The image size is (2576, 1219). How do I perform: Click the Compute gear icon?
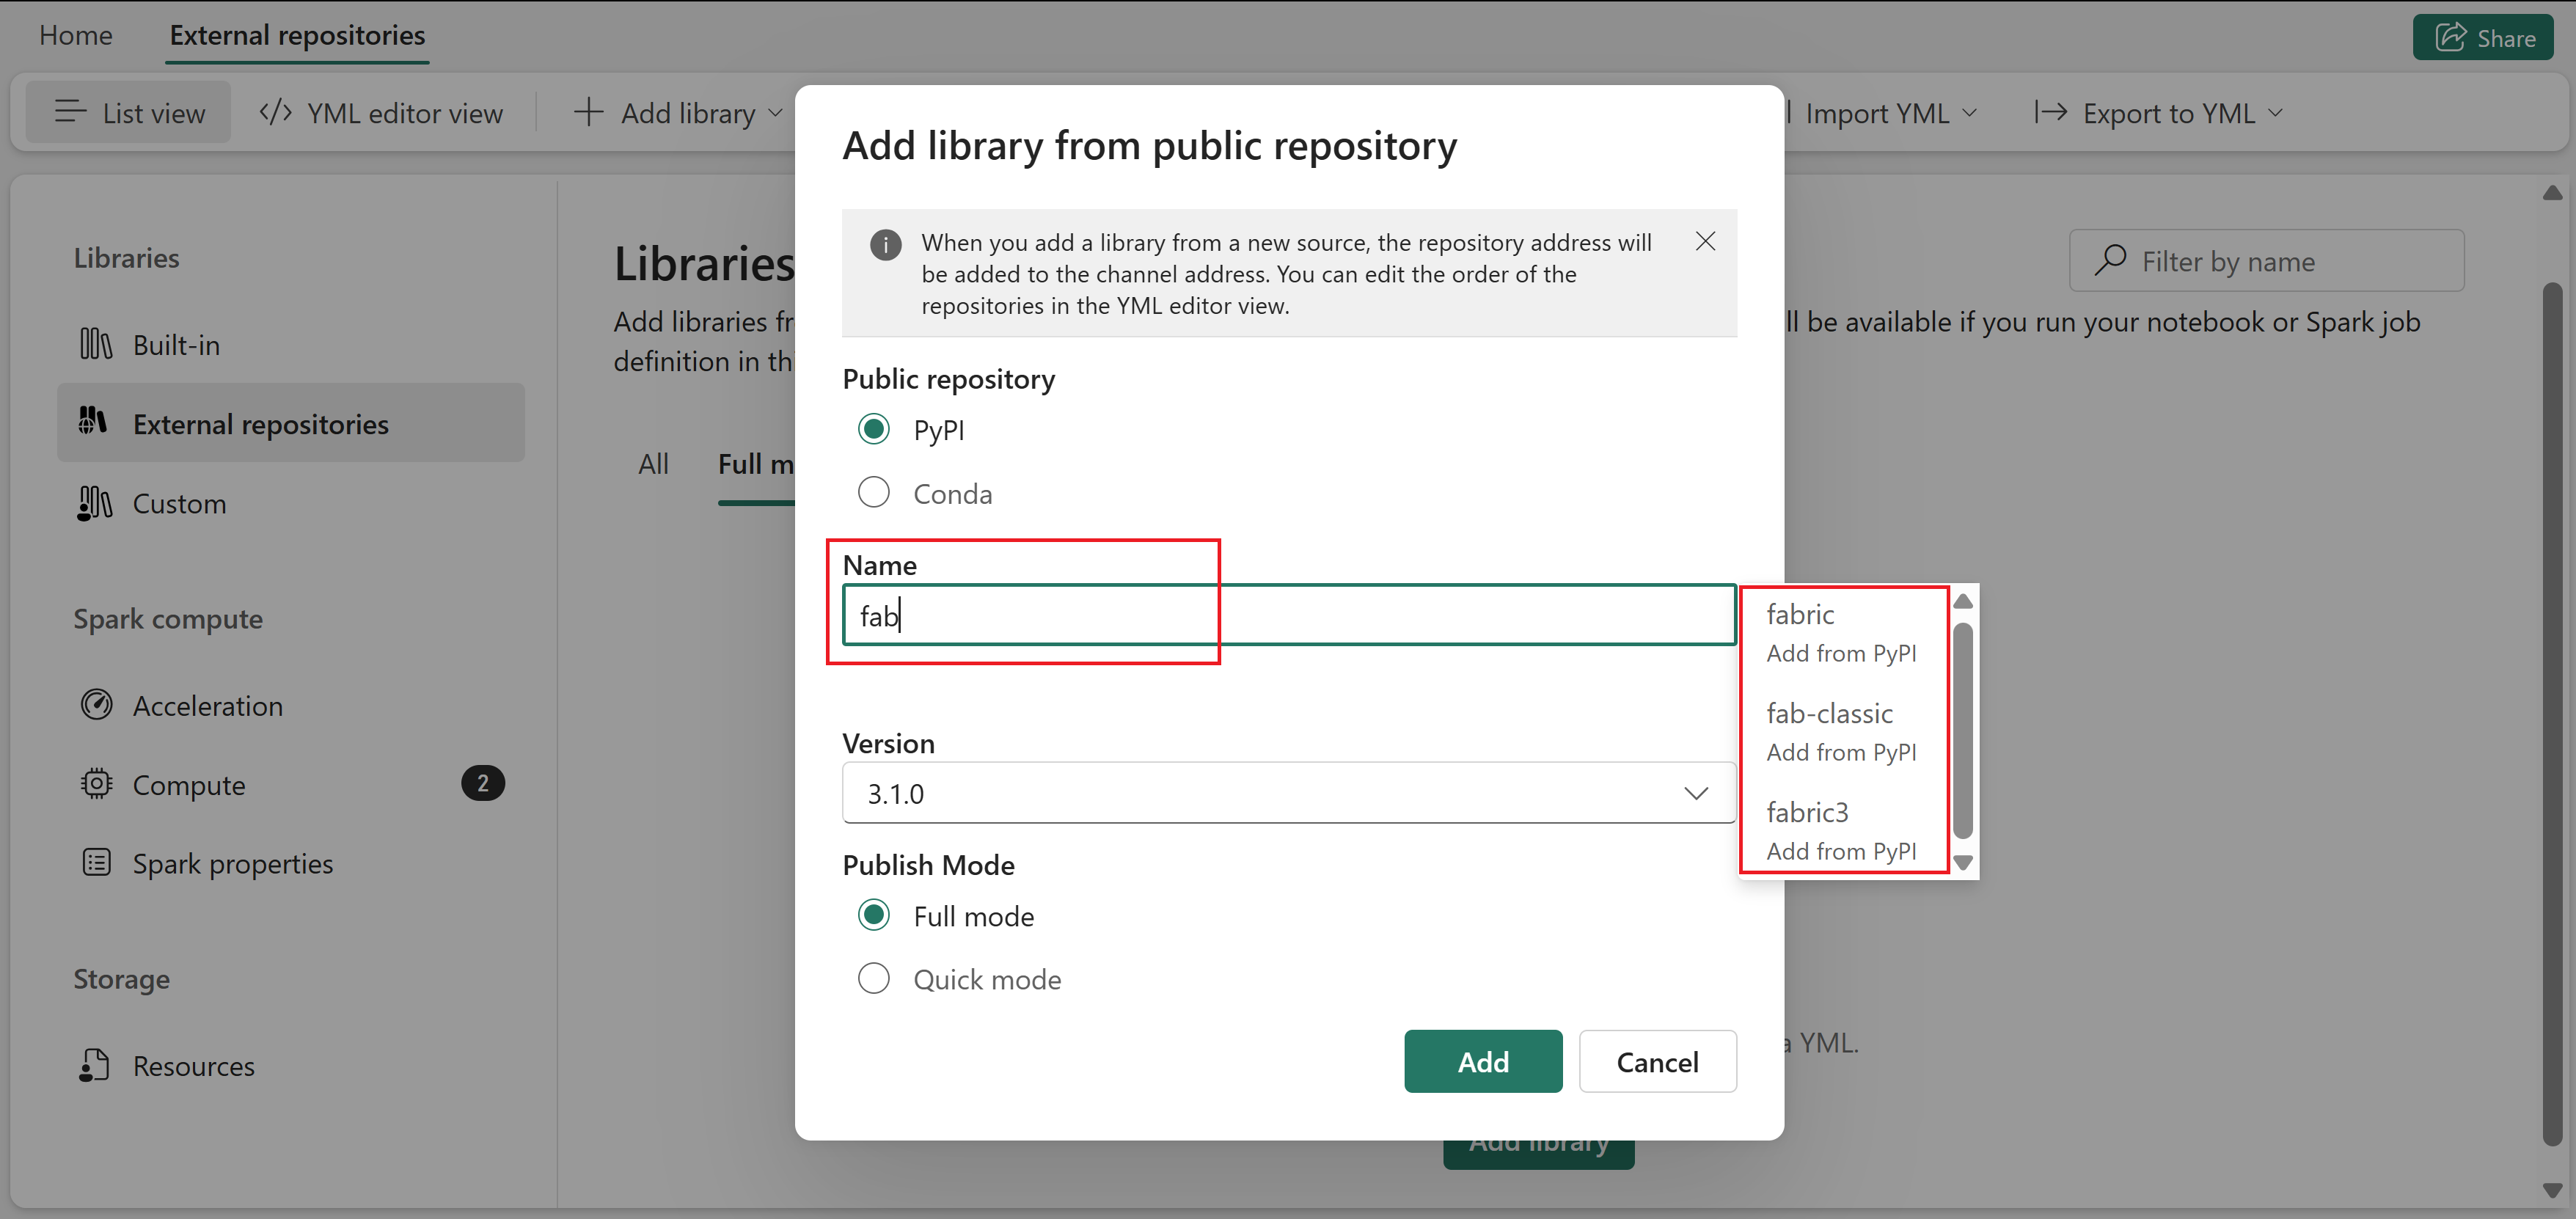click(96, 784)
